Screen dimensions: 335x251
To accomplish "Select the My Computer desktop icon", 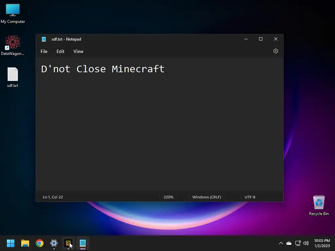I will click(x=13, y=13).
